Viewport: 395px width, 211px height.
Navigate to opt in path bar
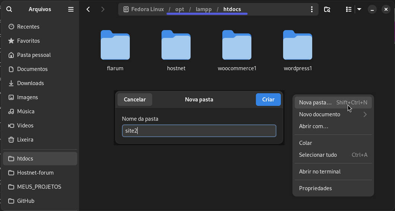tap(180, 9)
